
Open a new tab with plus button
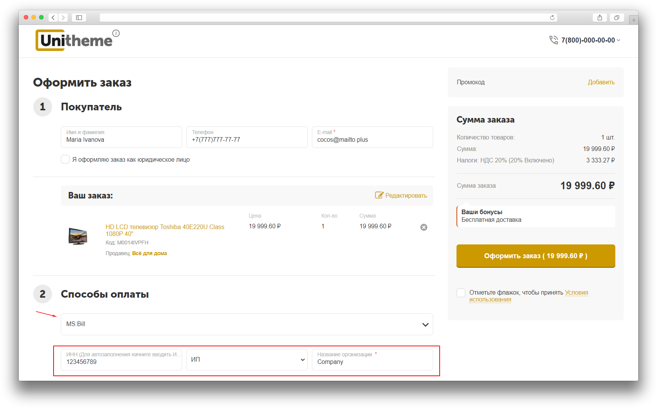[x=634, y=20]
